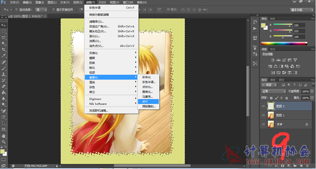
Task: Click the R channel slider
Action: click(x=282, y=25)
